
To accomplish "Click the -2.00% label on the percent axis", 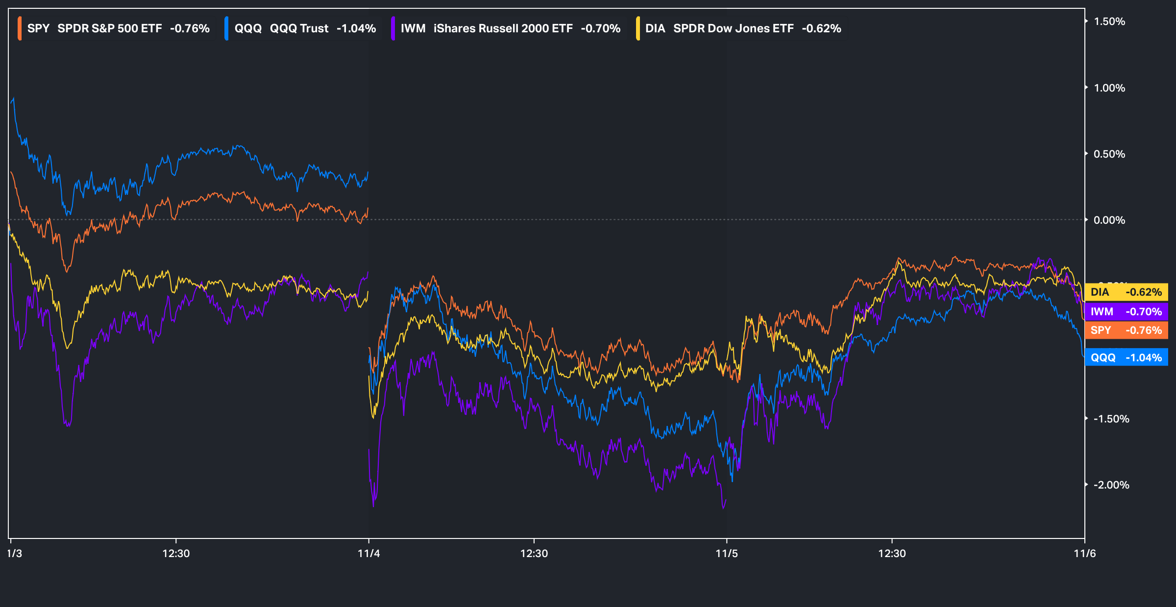I will coord(1111,485).
